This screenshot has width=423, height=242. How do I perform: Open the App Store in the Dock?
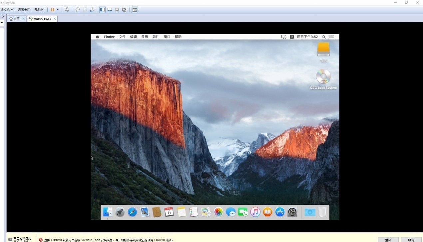tap(280, 212)
